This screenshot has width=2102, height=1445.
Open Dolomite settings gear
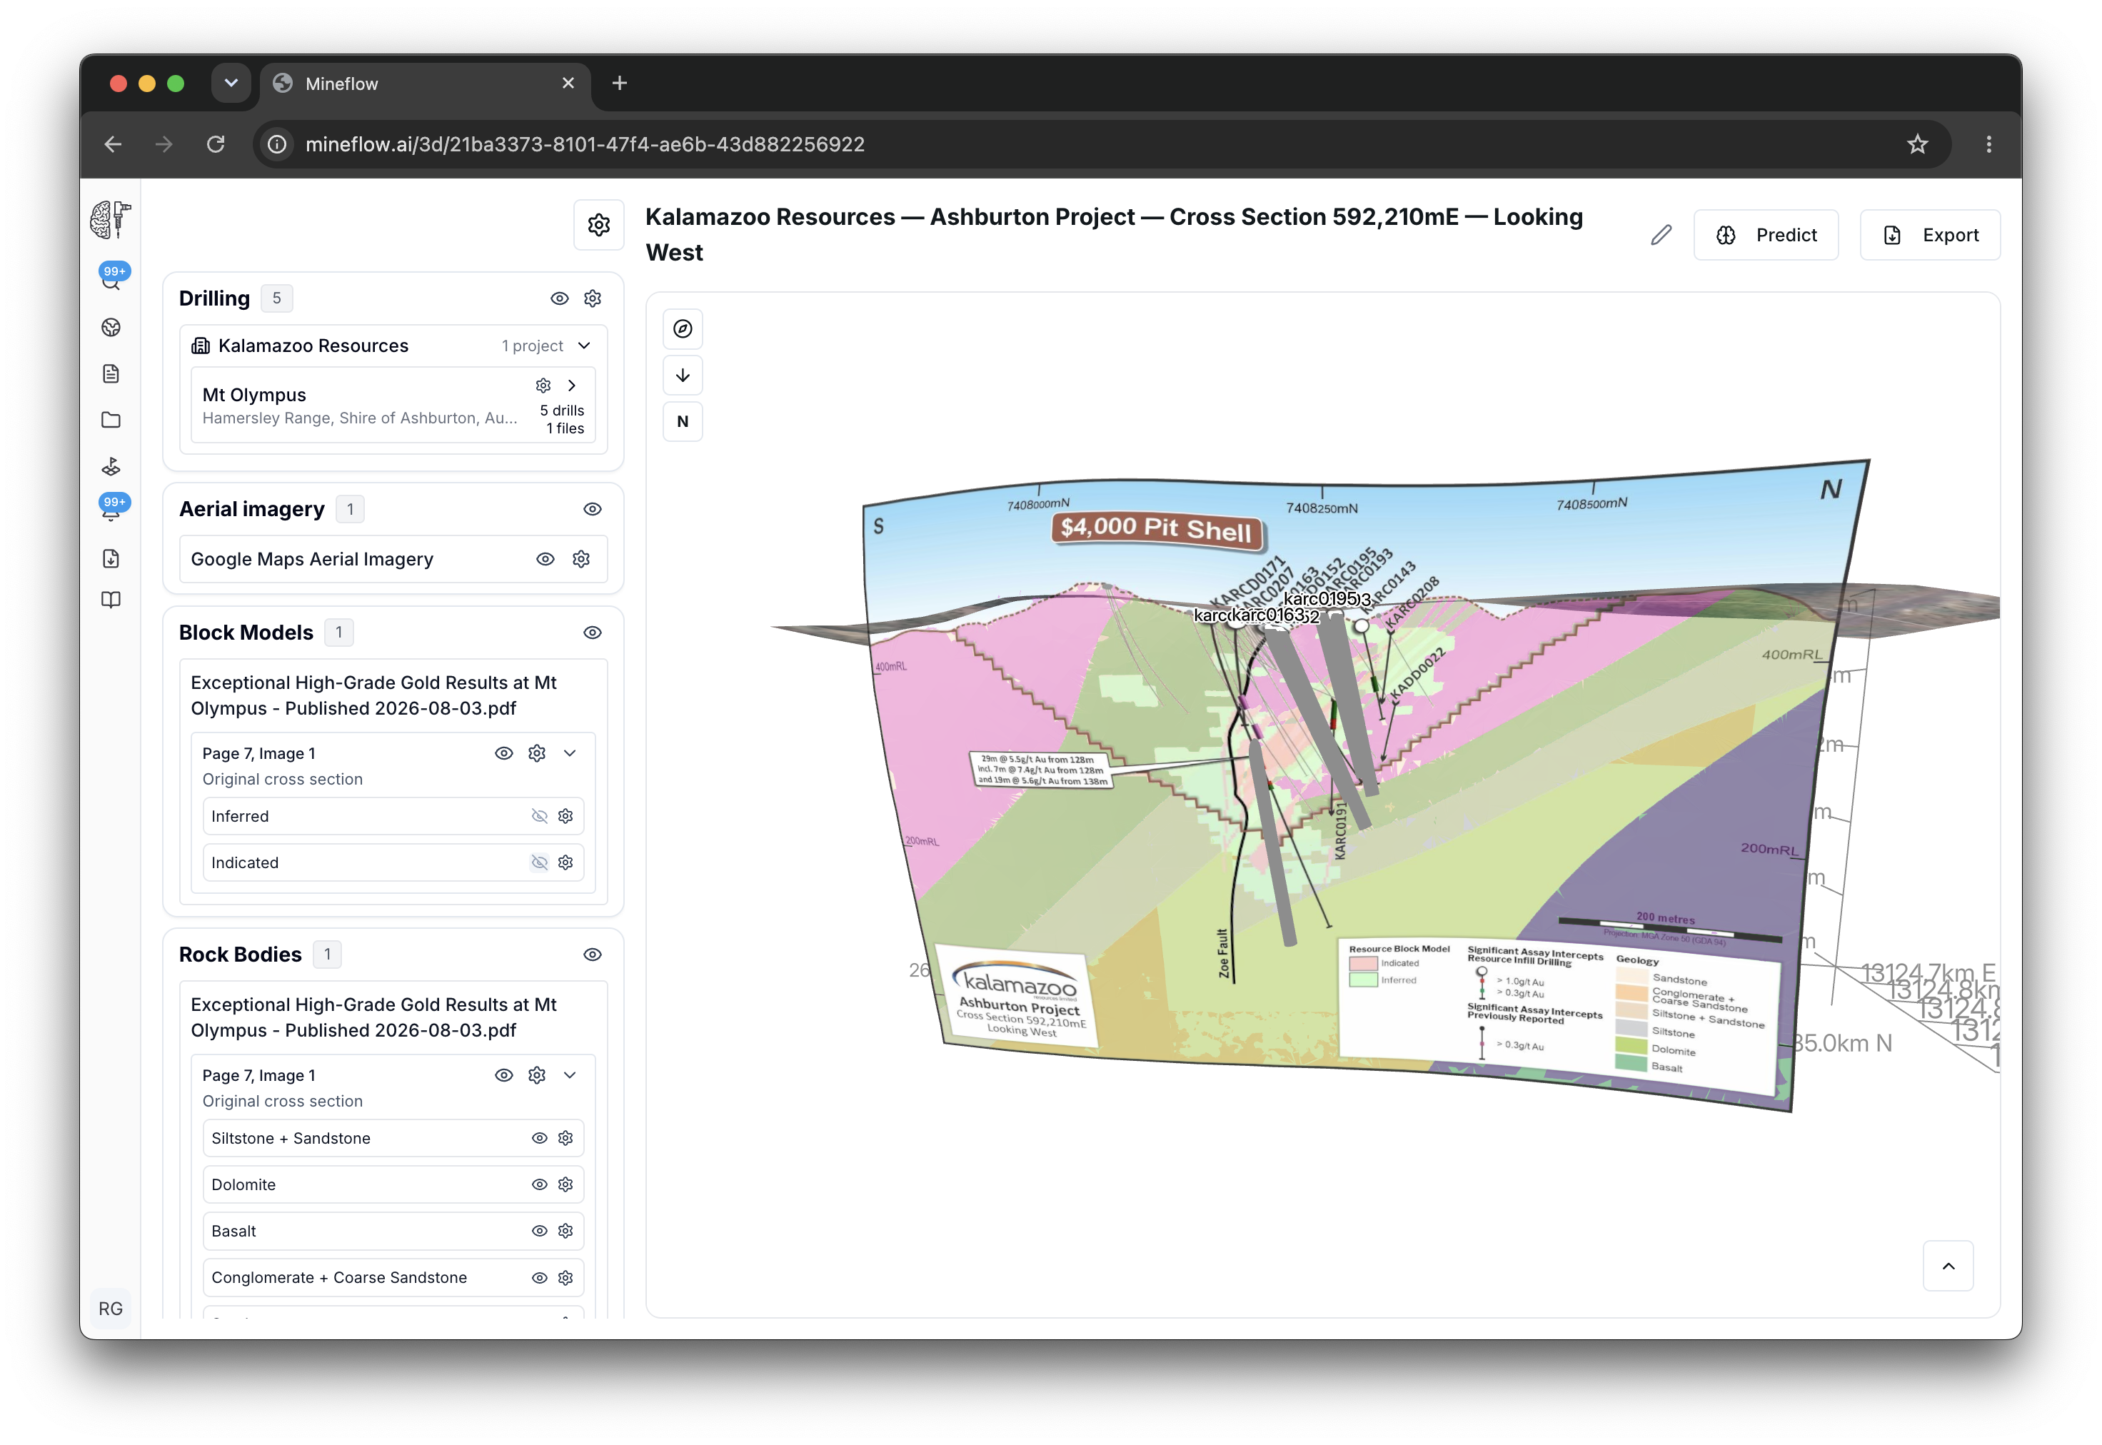565,1185
